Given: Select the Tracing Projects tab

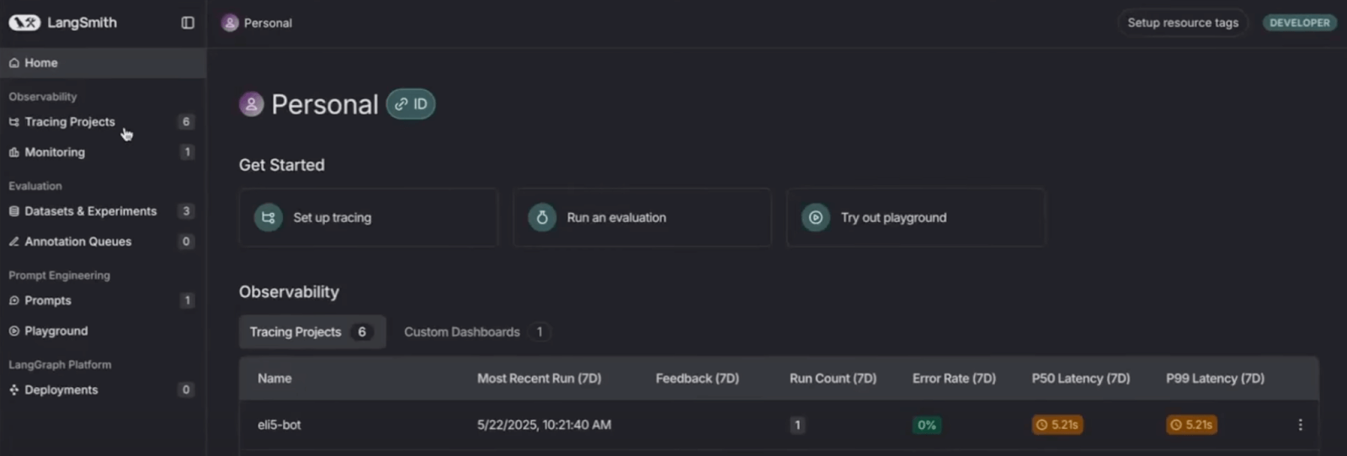Looking at the screenshot, I should pos(311,332).
